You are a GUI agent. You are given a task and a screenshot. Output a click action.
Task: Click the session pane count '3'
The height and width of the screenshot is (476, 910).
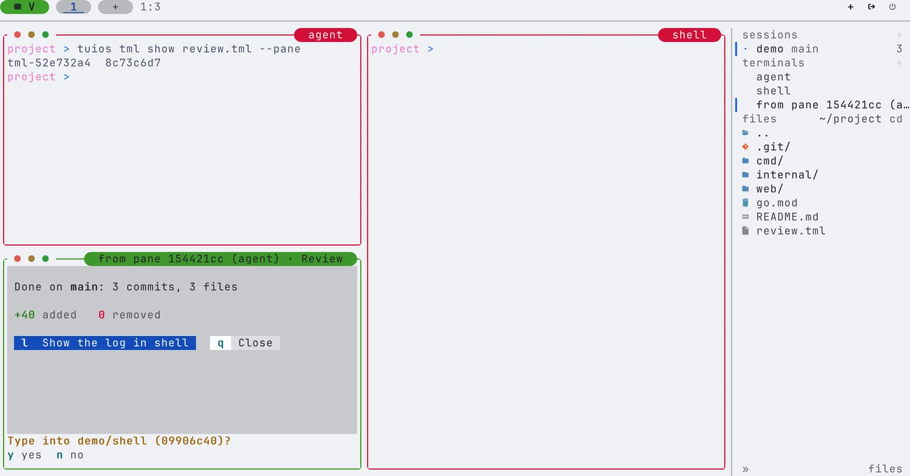[x=899, y=49]
